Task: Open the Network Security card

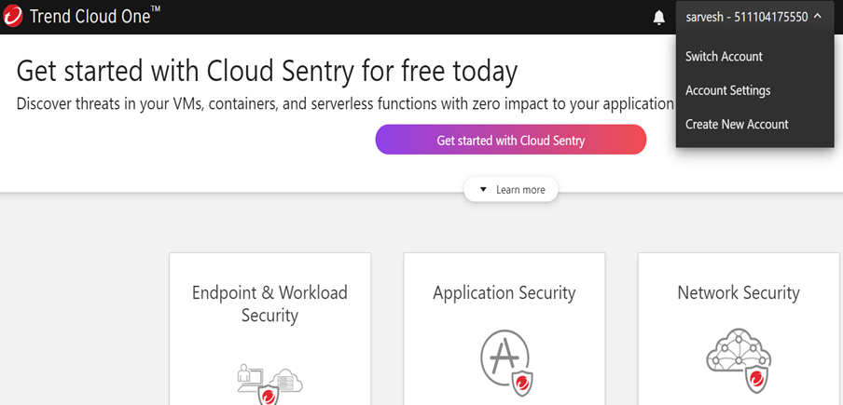Action: coord(739,329)
